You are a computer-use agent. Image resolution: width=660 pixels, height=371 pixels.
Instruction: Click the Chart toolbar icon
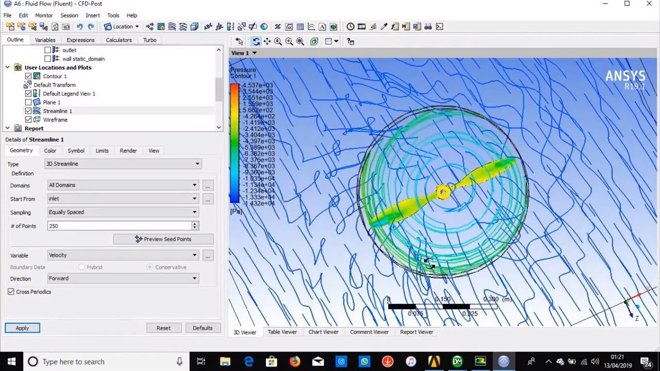(x=311, y=27)
